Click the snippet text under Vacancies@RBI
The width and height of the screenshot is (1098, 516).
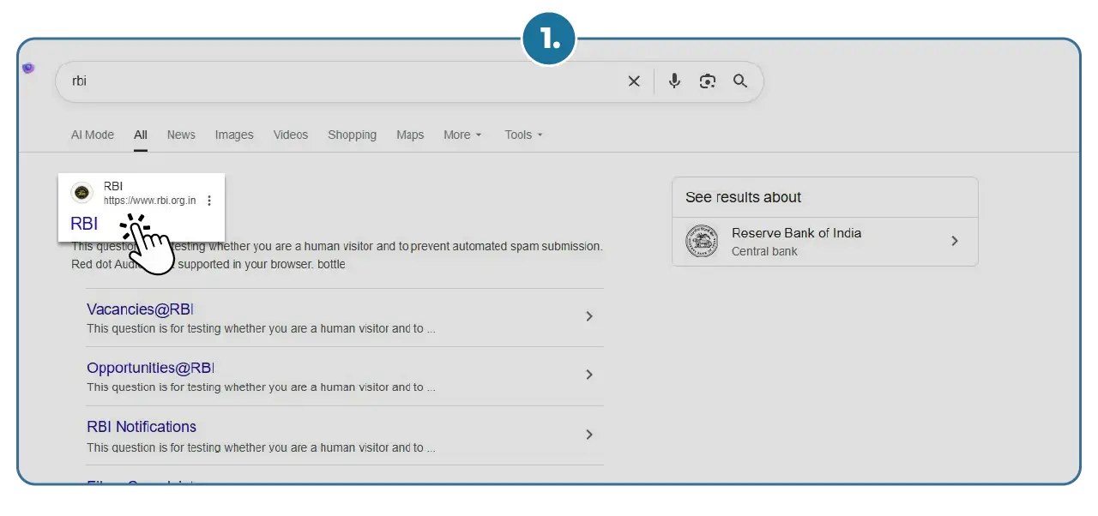click(261, 328)
